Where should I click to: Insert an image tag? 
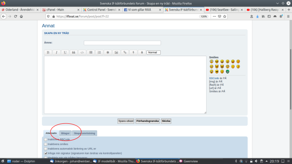pos(116,52)
